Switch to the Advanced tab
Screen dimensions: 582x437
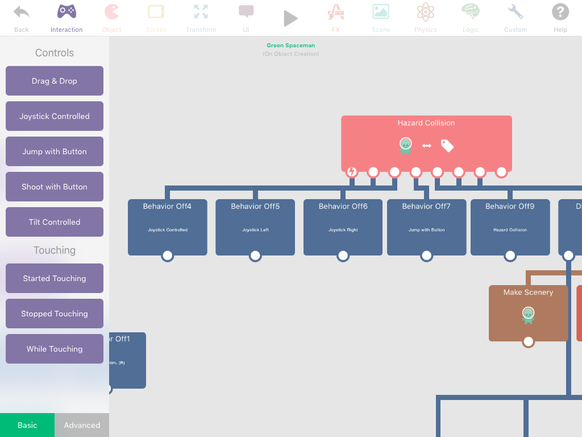(82, 425)
